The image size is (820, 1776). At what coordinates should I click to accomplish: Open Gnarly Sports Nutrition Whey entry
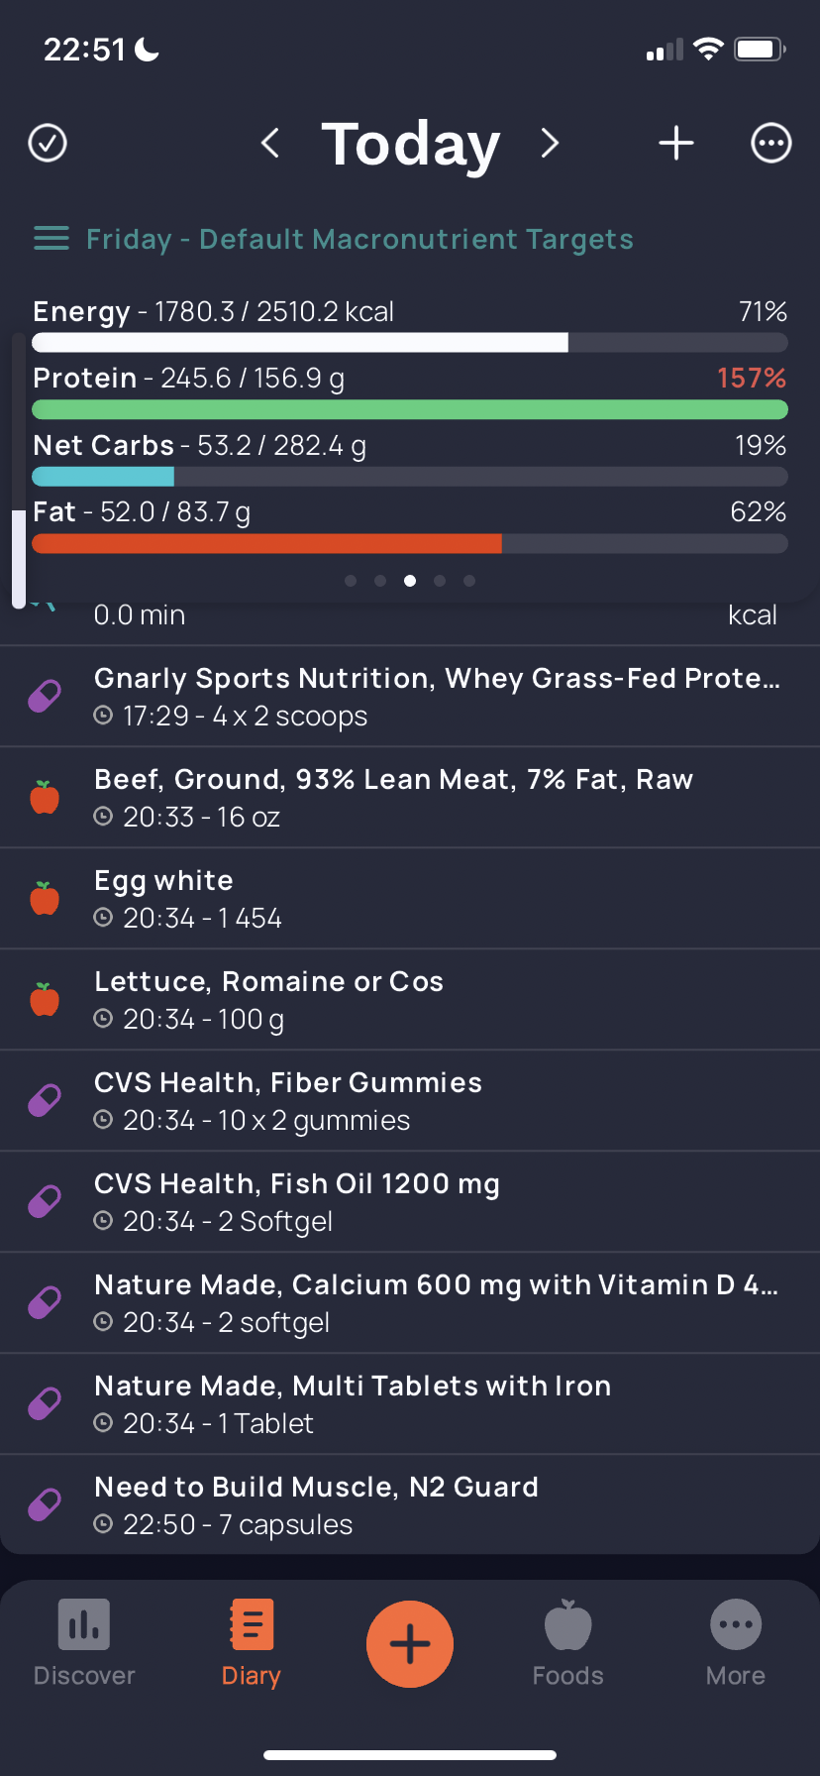410,697
